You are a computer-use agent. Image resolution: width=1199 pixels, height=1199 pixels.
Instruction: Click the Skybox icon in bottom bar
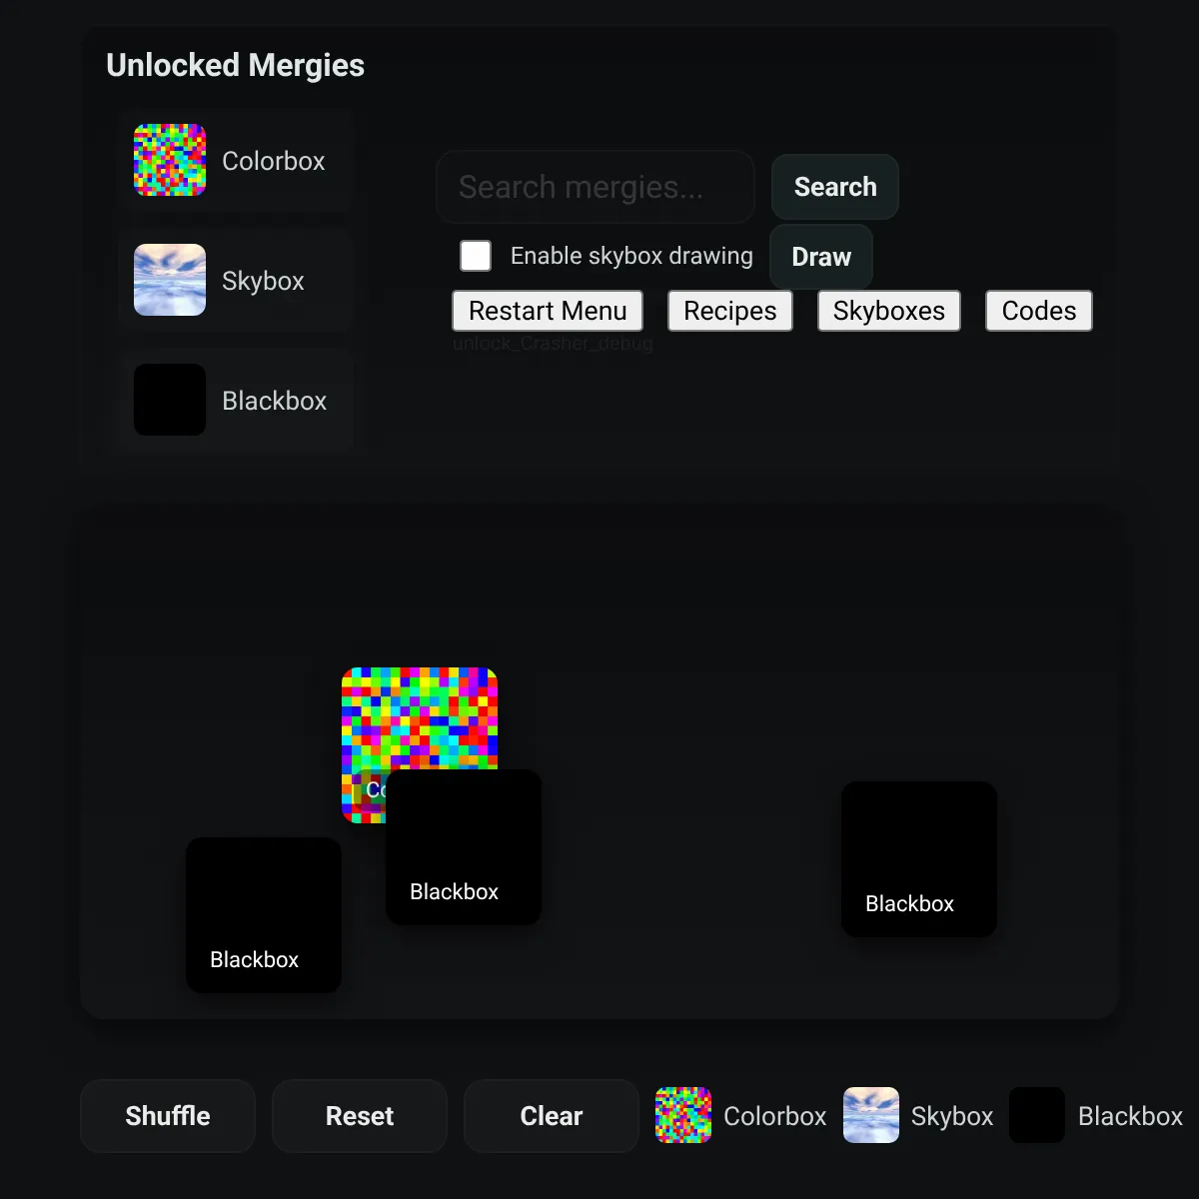[871, 1115]
